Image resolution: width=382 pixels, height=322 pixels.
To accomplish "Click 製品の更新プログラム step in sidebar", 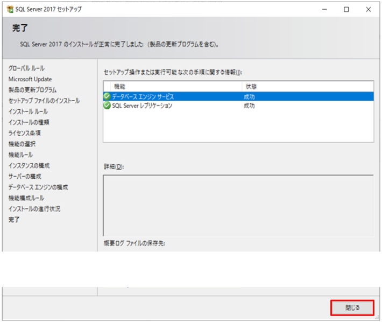I will 33,90.
